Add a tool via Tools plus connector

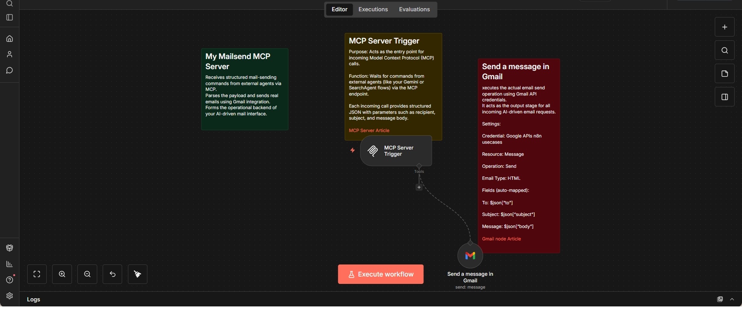pyautogui.click(x=419, y=188)
